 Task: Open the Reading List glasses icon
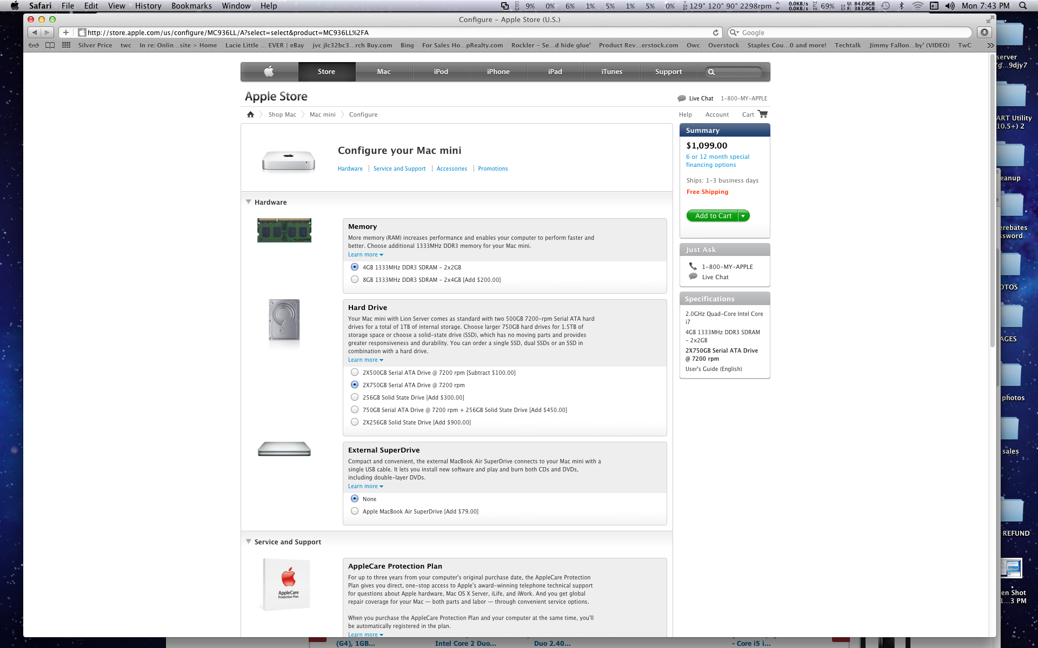[34, 45]
